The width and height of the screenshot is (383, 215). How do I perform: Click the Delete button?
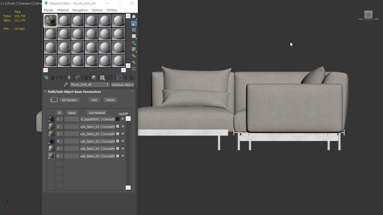[110, 100]
